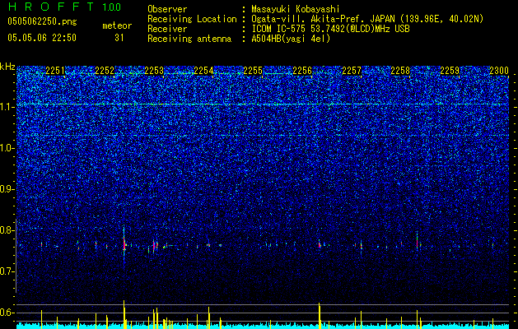Screen dimensions: 518x329
Task: Click the tallest yellow intensity spike after 2252
Action: pos(124,314)
